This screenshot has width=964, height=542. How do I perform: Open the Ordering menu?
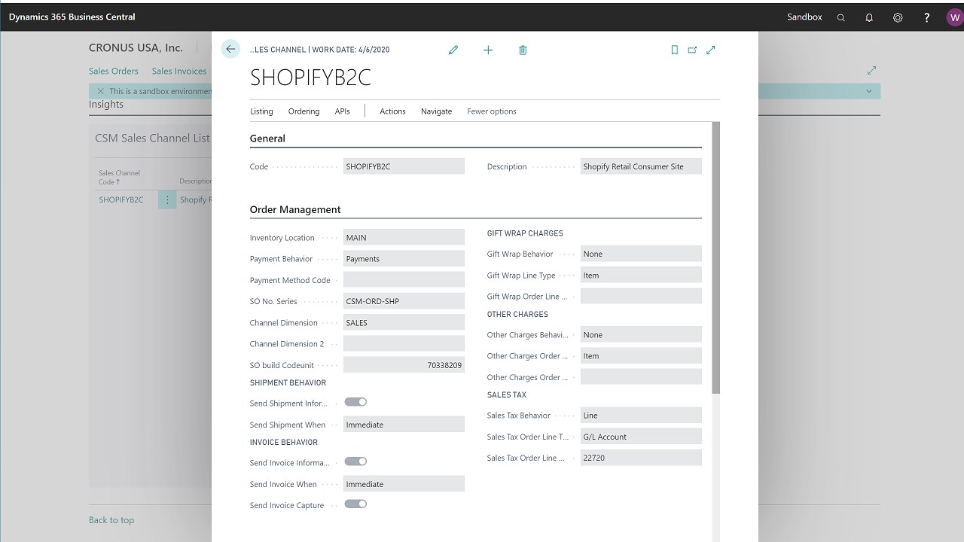(304, 111)
